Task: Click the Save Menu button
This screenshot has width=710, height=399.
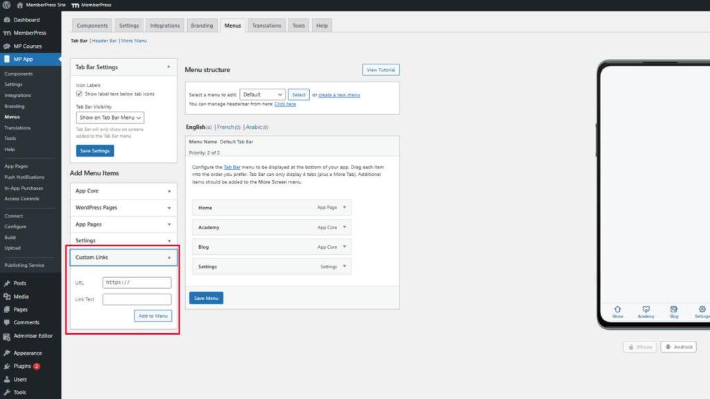Action: 206,298
